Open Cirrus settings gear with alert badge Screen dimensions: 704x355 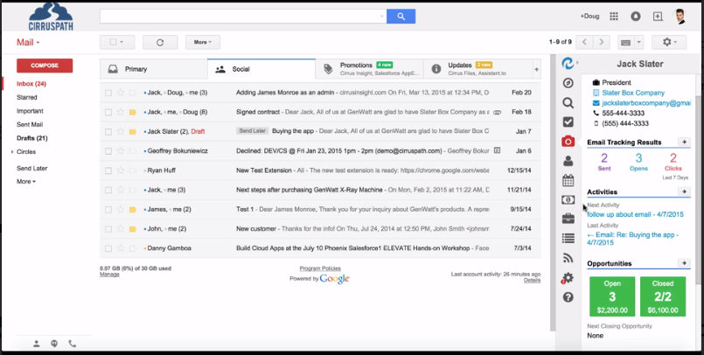568,278
